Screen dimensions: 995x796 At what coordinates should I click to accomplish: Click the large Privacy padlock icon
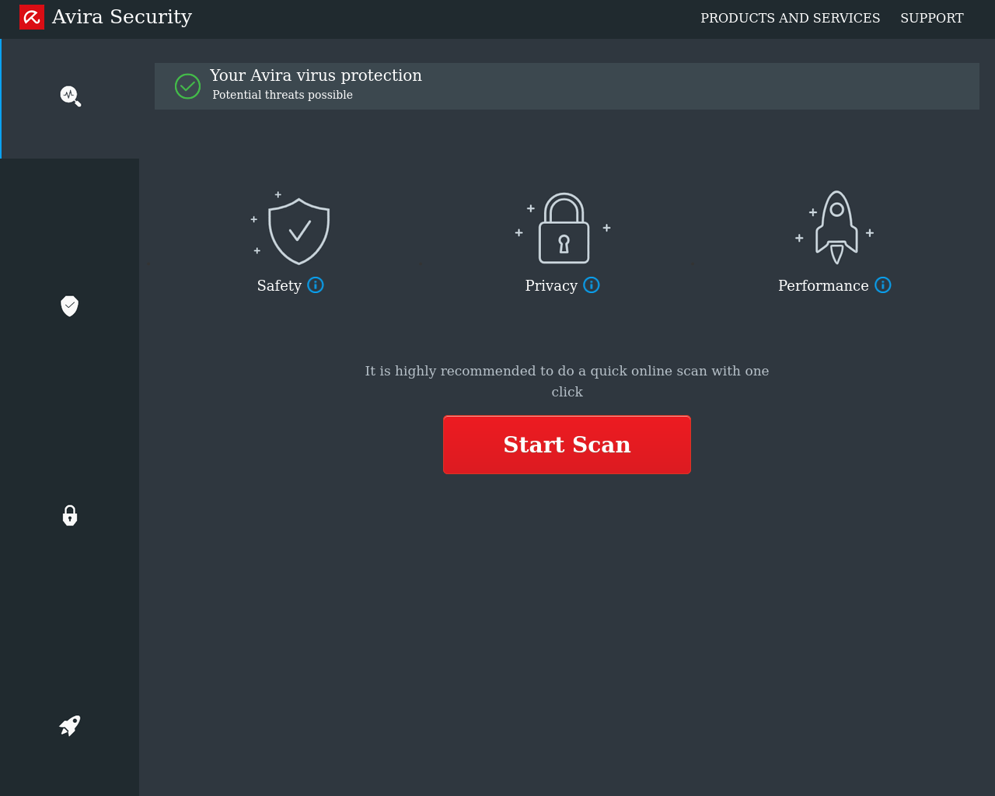pyautogui.click(x=564, y=229)
